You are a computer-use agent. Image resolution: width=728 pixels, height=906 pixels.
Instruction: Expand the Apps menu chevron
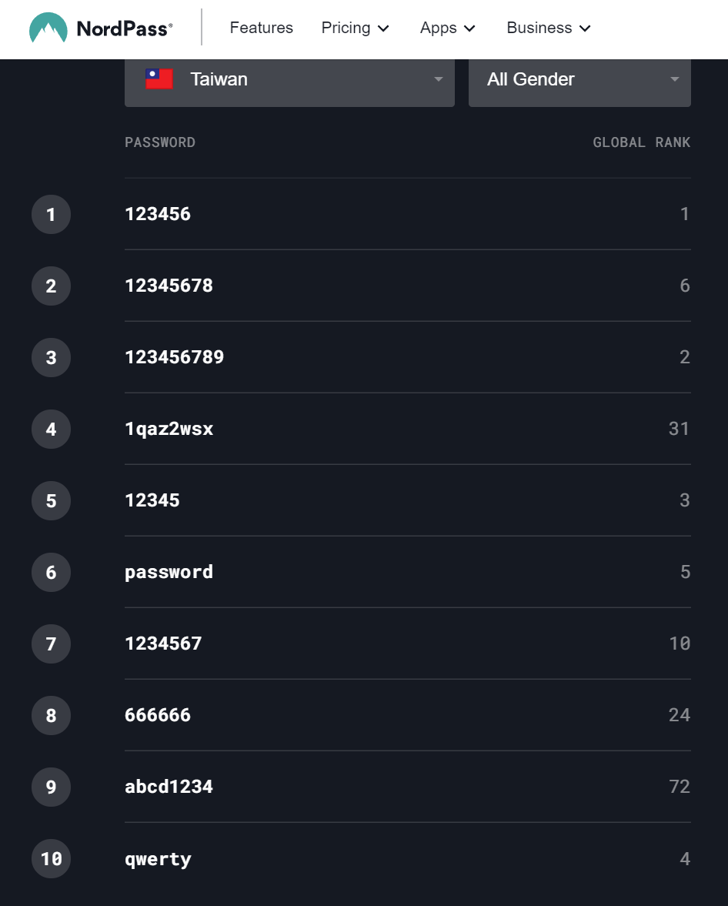click(x=470, y=28)
